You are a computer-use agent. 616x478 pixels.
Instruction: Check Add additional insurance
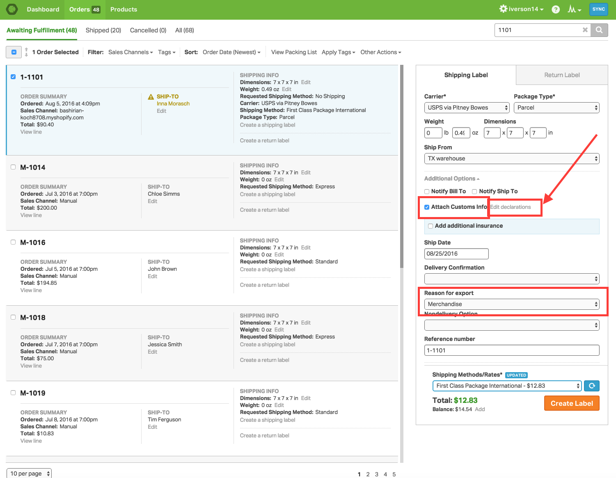(x=430, y=226)
